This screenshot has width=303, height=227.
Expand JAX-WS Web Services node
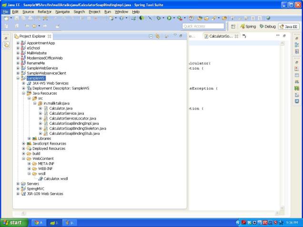(23, 83)
